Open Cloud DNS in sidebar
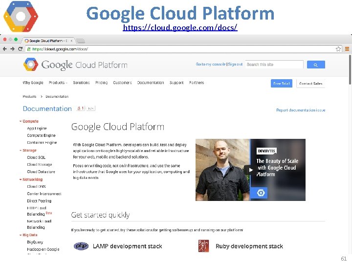The image size is (352, 264). (36, 187)
